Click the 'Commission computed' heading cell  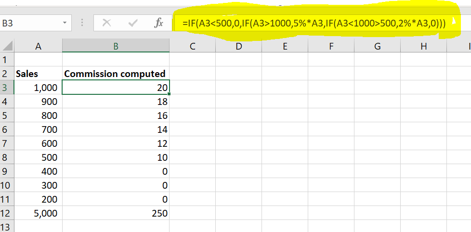[116, 73]
